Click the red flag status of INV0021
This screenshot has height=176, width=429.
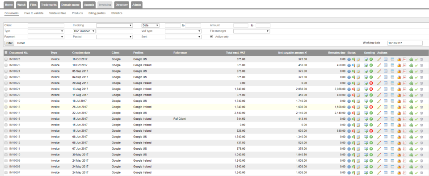353,89
